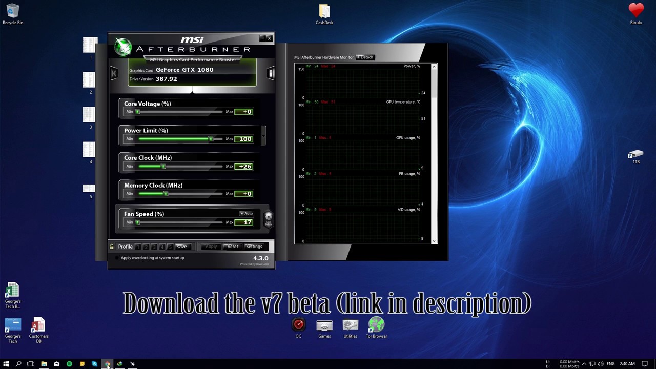The image size is (656, 369).
Task: Click the Fan Speed slider handle
Action: pos(137,222)
